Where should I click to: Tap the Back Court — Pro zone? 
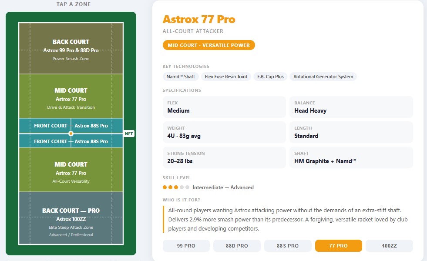click(71, 218)
